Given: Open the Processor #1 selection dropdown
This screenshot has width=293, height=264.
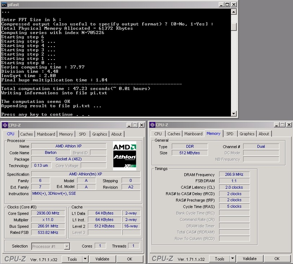Looking at the screenshot, I should coord(51,246).
